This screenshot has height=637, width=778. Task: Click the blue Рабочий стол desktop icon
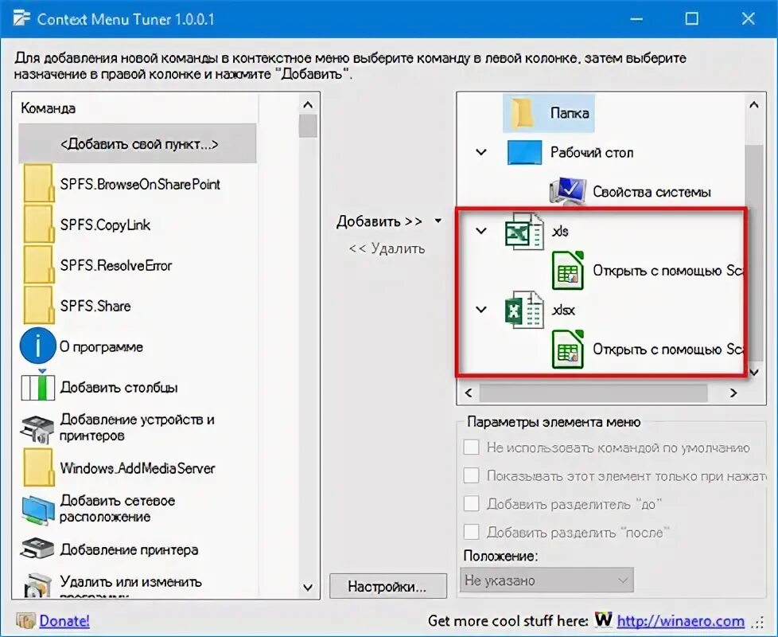(x=524, y=152)
